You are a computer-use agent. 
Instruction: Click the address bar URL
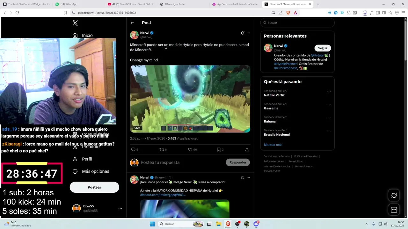pyautogui.click(x=107, y=13)
